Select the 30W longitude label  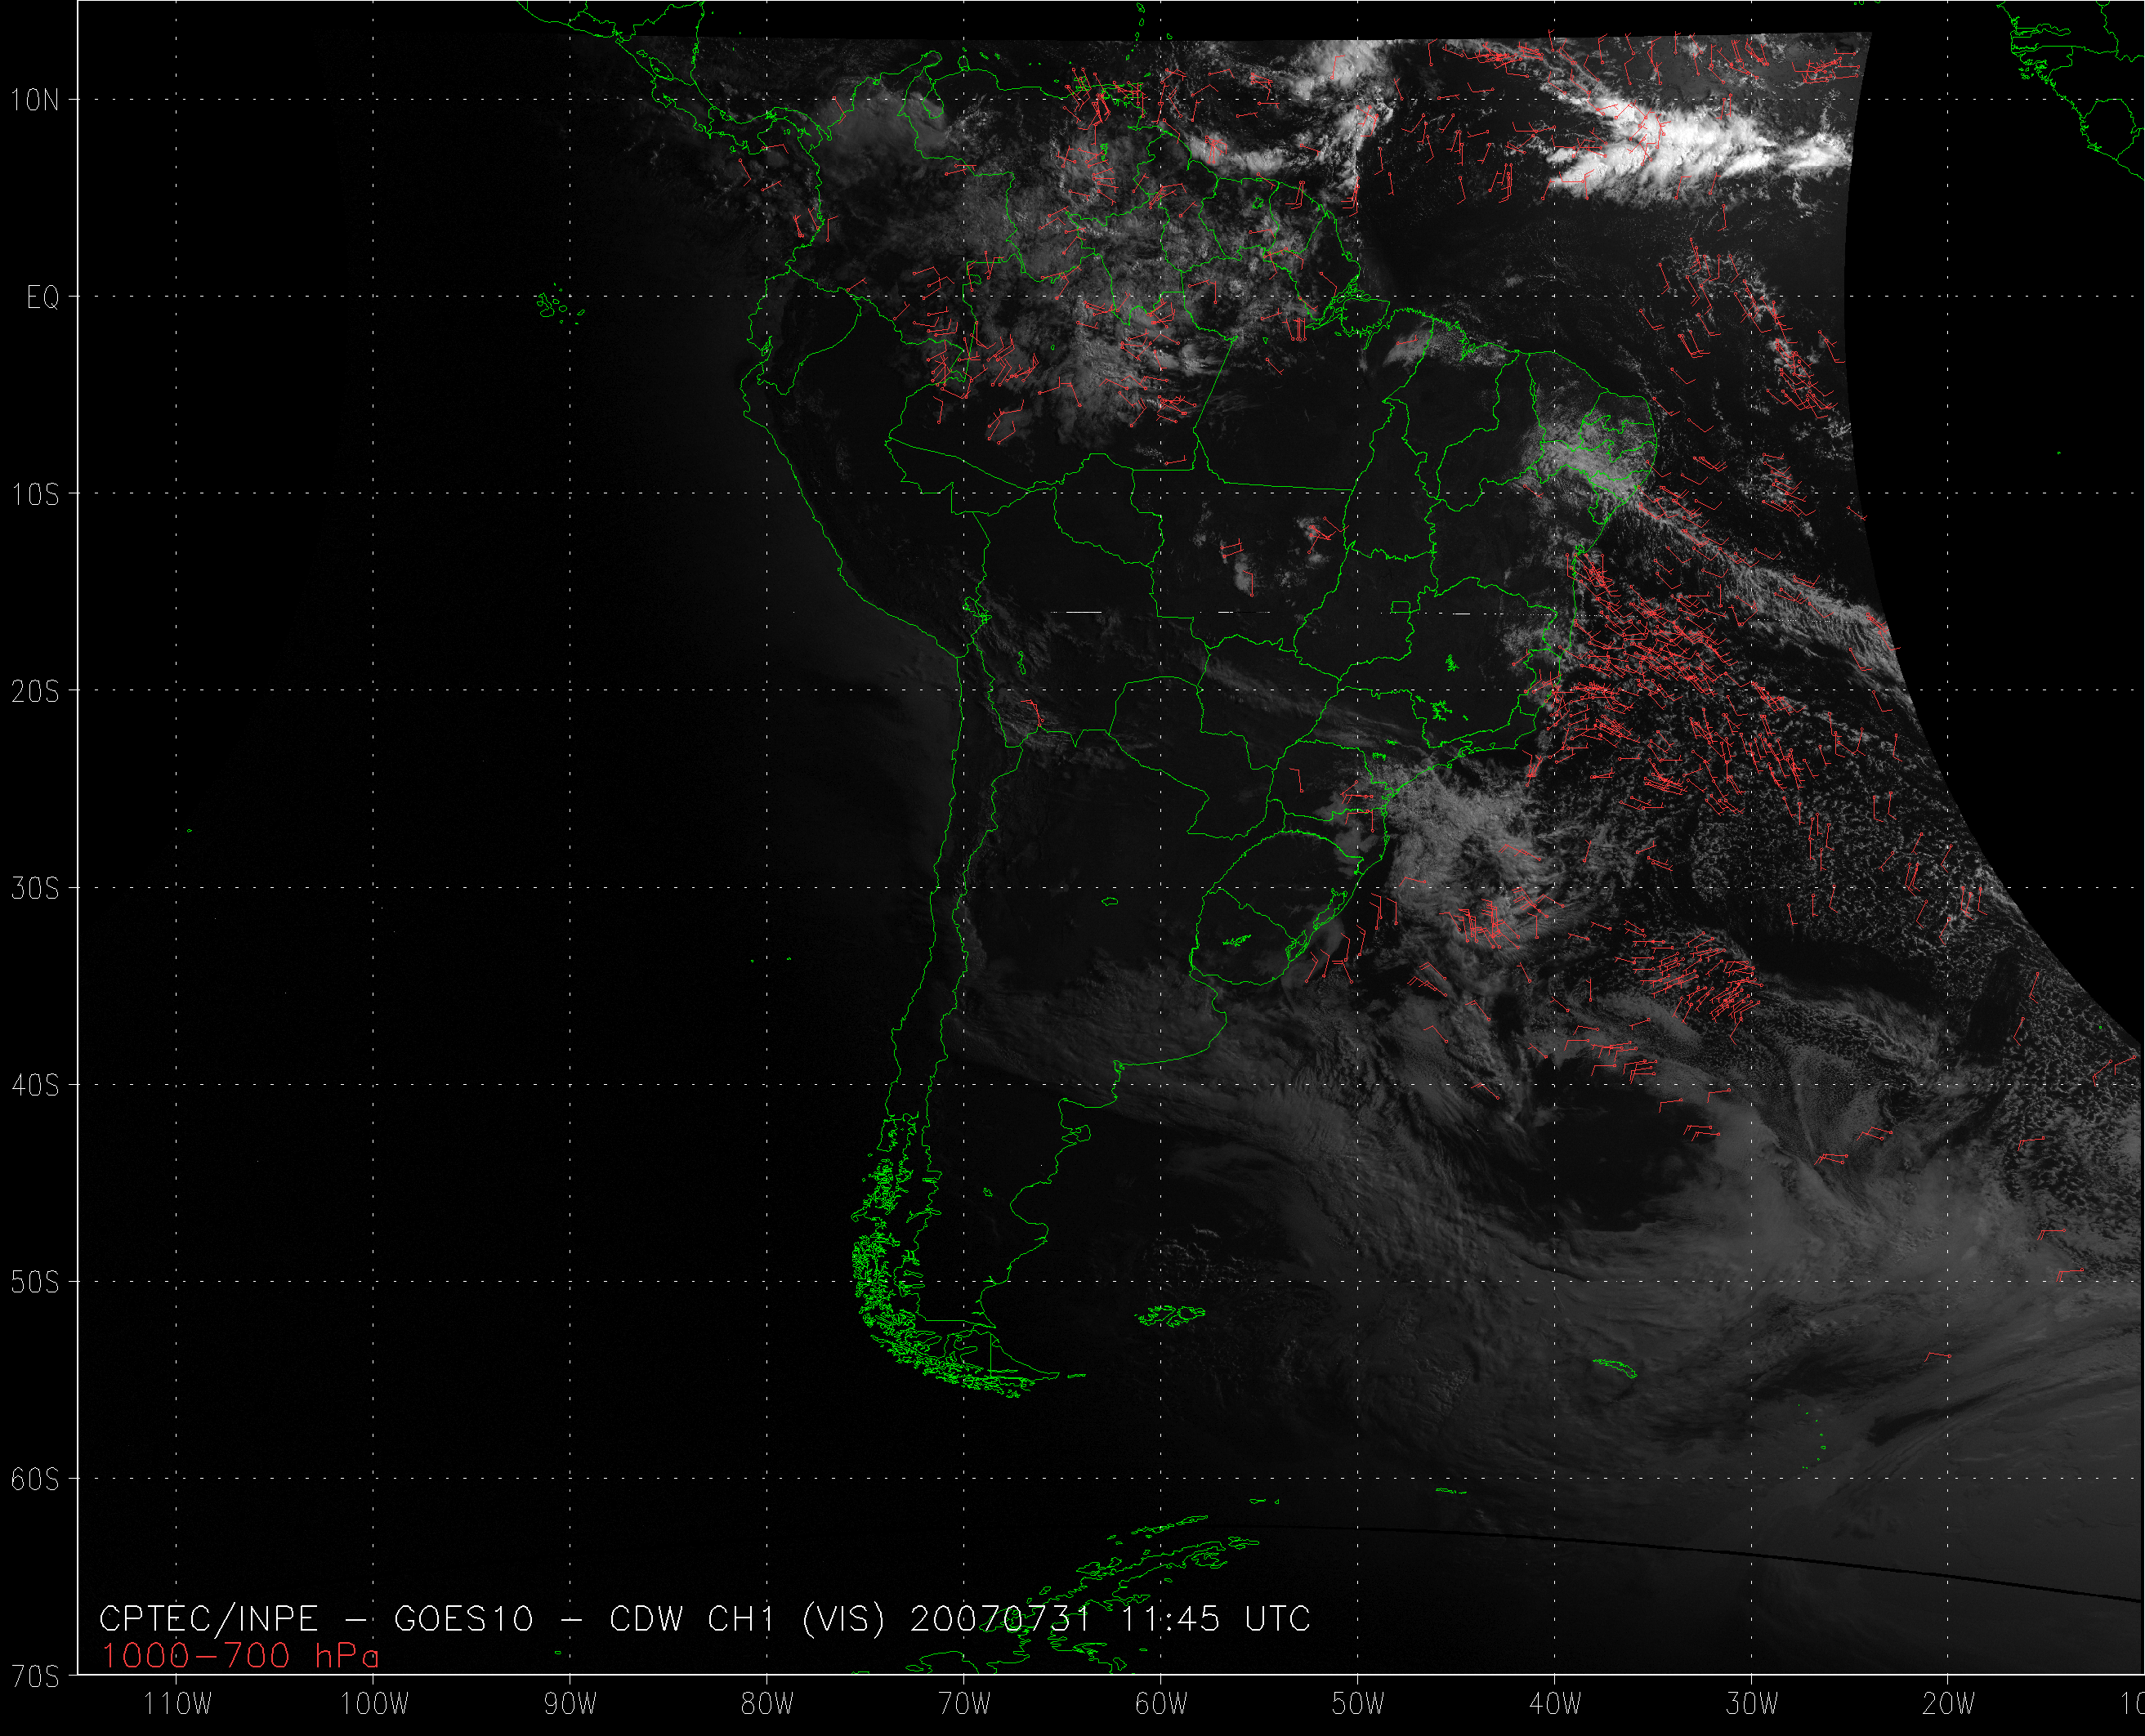click(x=1751, y=1704)
